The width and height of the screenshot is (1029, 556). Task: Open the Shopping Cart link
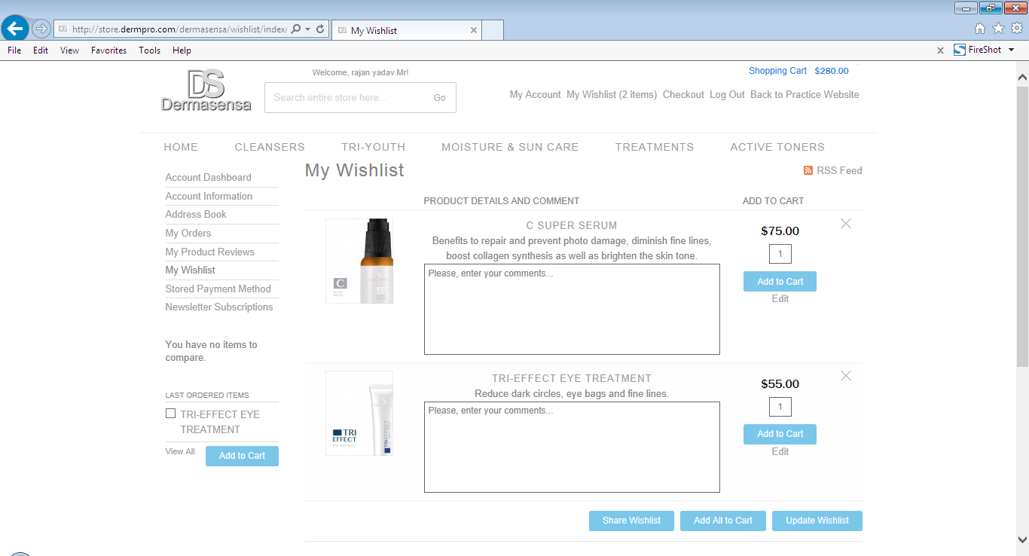pos(777,71)
